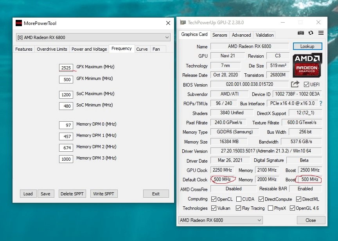Click the MorePowerTool title bar icon
This screenshot has height=241, width=338.
coord(19,23)
